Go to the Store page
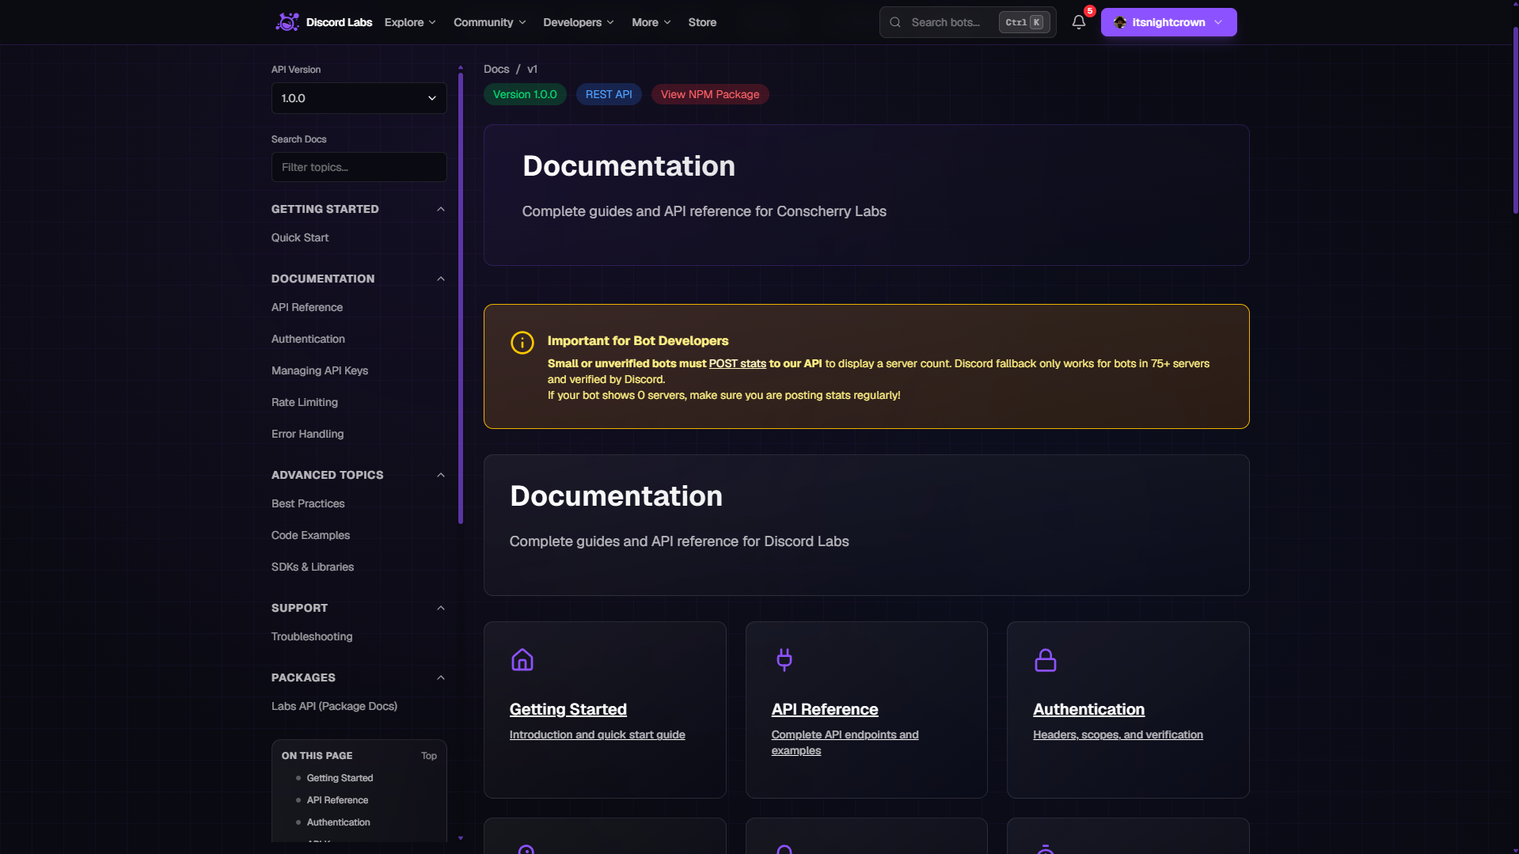The image size is (1519, 854). 702,22
